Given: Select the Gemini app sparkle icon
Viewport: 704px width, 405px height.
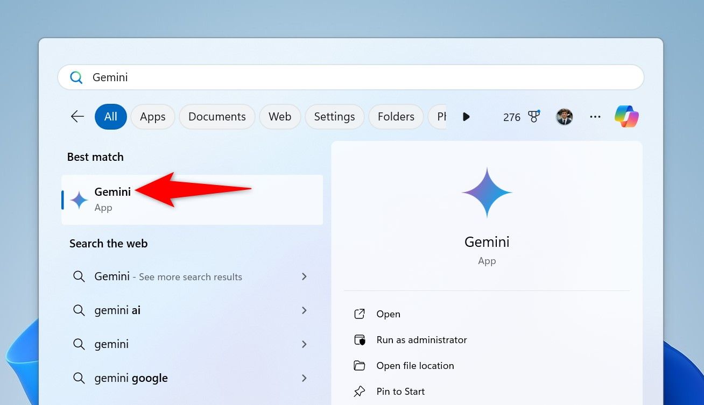Looking at the screenshot, I should pos(79,200).
